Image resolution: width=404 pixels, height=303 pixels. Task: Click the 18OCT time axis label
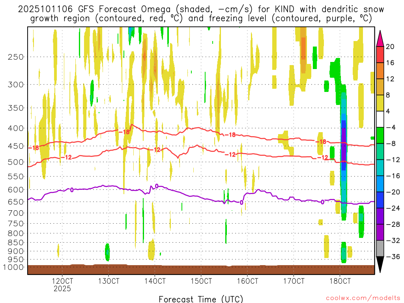click(340, 281)
